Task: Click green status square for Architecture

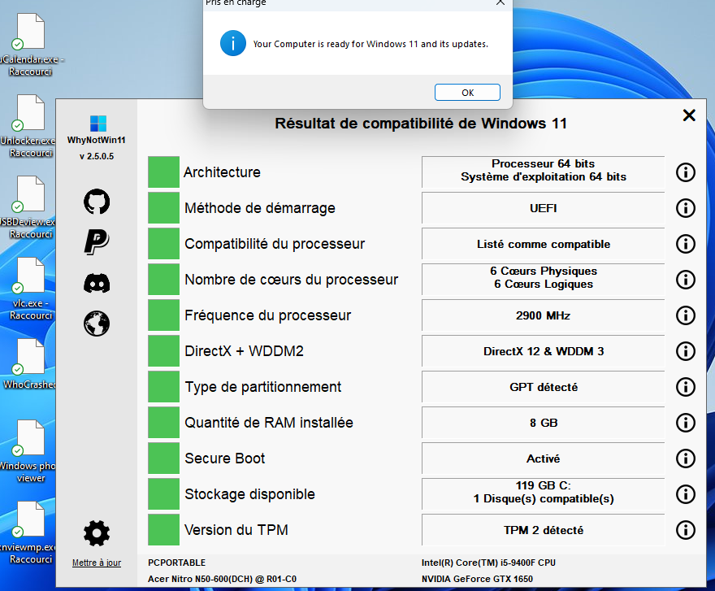Action: click(x=163, y=172)
